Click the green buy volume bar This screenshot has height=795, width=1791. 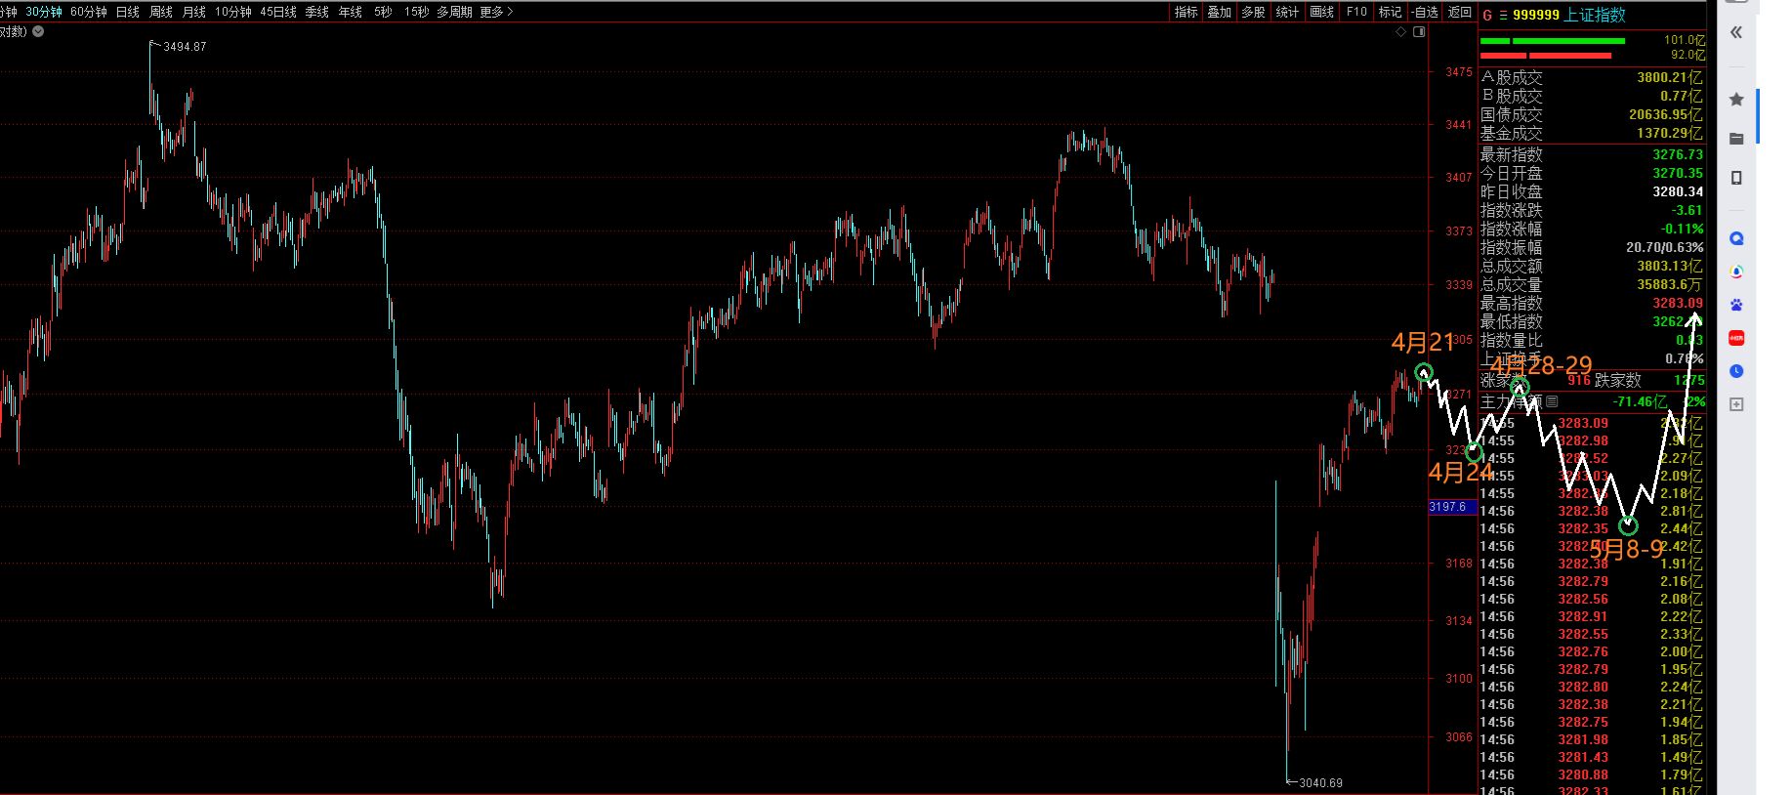tap(1553, 41)
